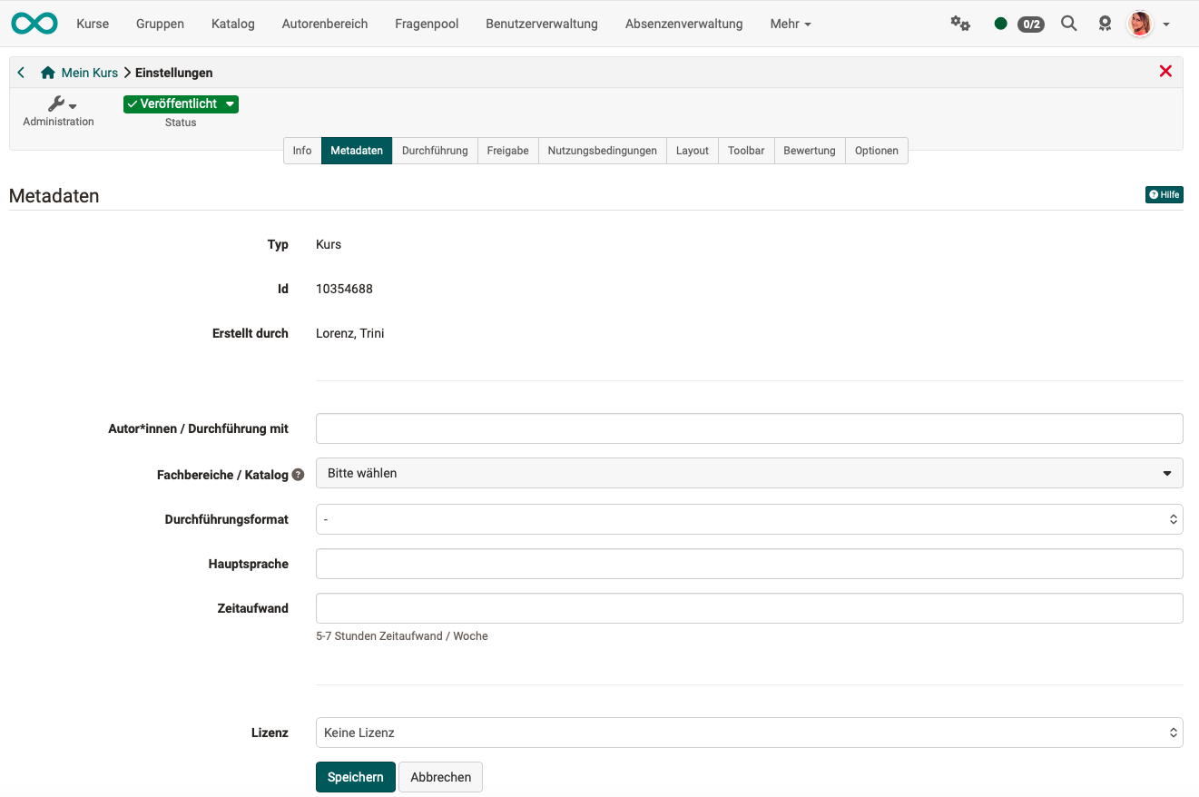Viewport: 1199px width, 797px height.
Task: Open the green Veröffentlicht status dropdown
Action: tap(181, 103)
